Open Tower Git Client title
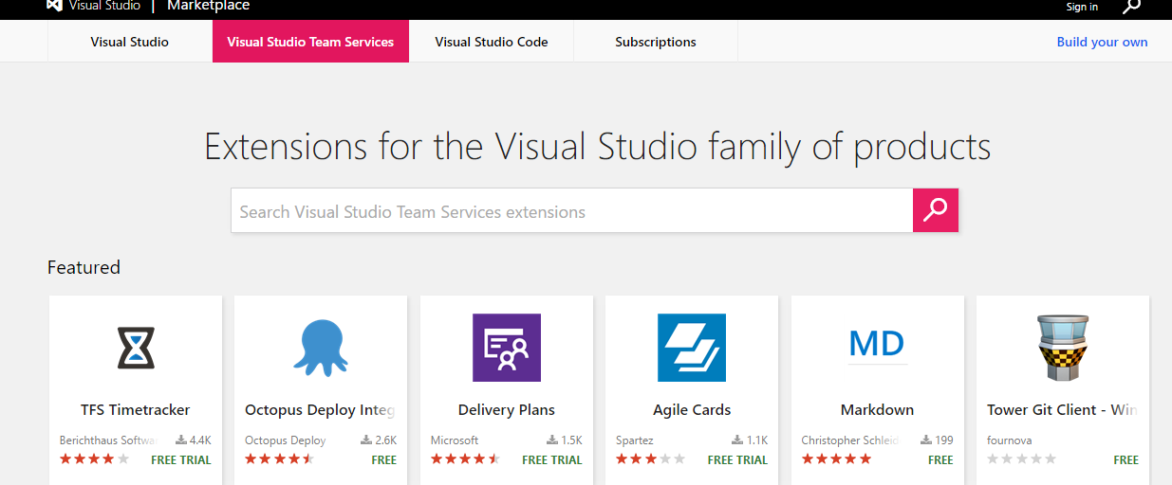This screenshot has width=1172, height=485. click(1063, 410)
